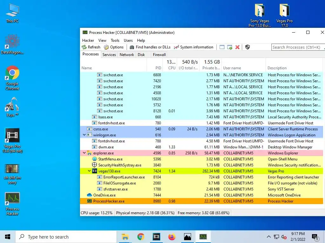The height and width of the screenshot is (243, 325).
Task: Select the csrss.exe process row
Action: click(202, 129)
